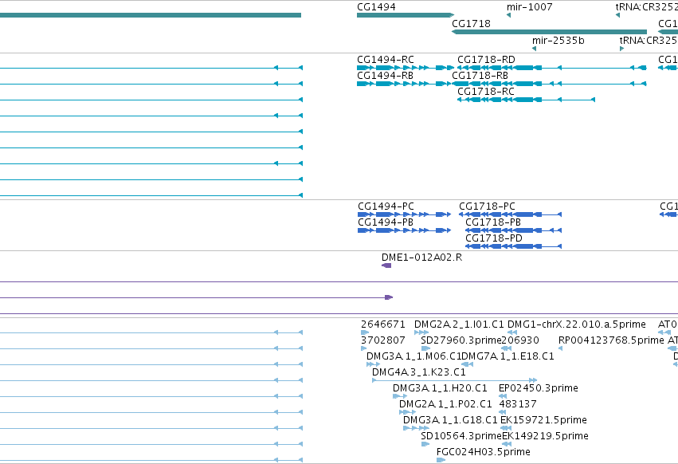Select the CG1718-PD protein glyph
Viewport: 678px width, 464px height.
click(x=513, y=246)
